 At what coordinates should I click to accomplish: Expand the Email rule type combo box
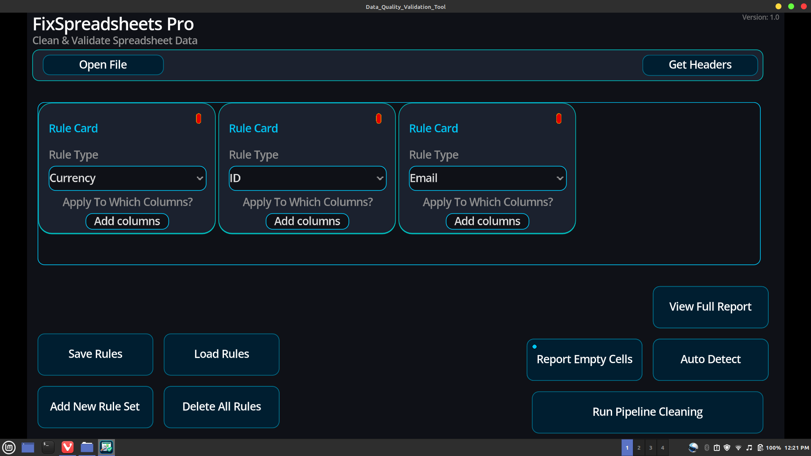click(487, 178)
